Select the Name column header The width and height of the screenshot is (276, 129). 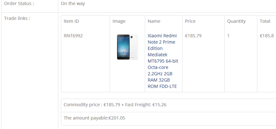pyautogui.click(x=154, y=21)
